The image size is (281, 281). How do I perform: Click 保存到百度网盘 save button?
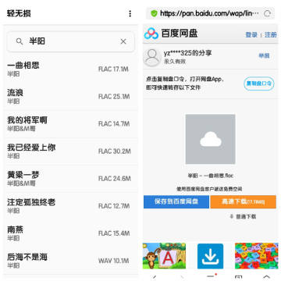[x=176, y=202]
